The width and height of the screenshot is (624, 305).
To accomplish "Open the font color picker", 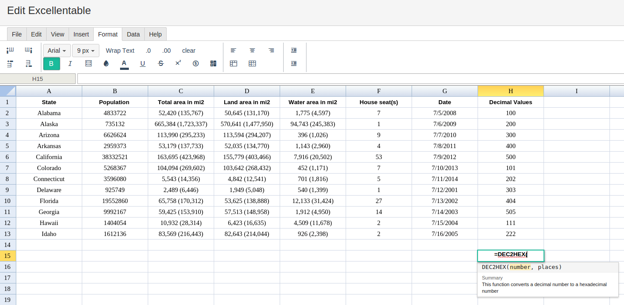I will (x=124, y=64).
